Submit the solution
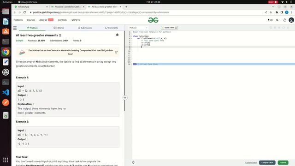Image resolution: width=295 pixels, height=166 pixels. pos(283,163)
